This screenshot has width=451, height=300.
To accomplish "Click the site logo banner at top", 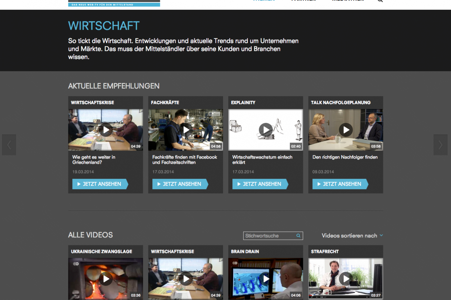I will [114, 3].
